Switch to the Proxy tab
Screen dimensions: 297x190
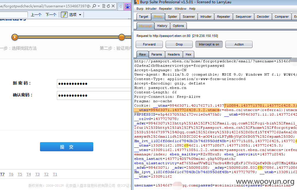tap(158, 17)
